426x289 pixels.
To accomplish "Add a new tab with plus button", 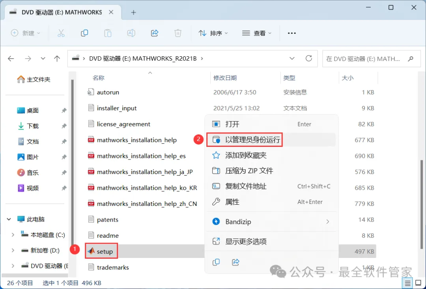I will pyautogui.click(x=133, y=13).
